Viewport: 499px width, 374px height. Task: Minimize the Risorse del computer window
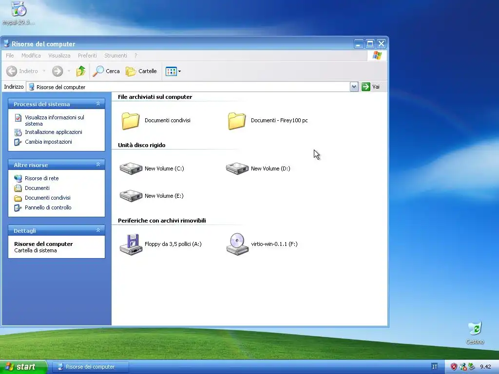[359, 43]
